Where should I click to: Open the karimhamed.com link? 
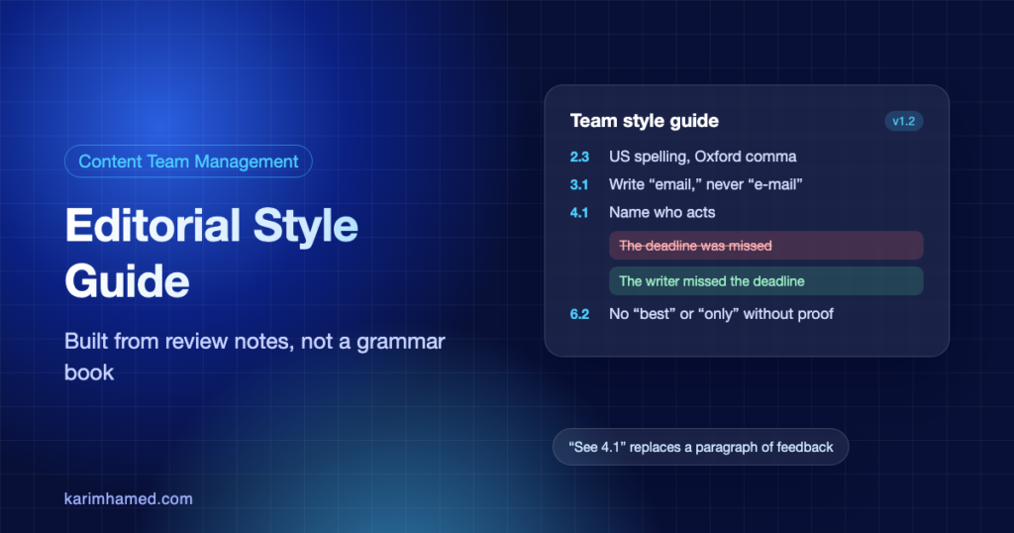coord(129,498)
